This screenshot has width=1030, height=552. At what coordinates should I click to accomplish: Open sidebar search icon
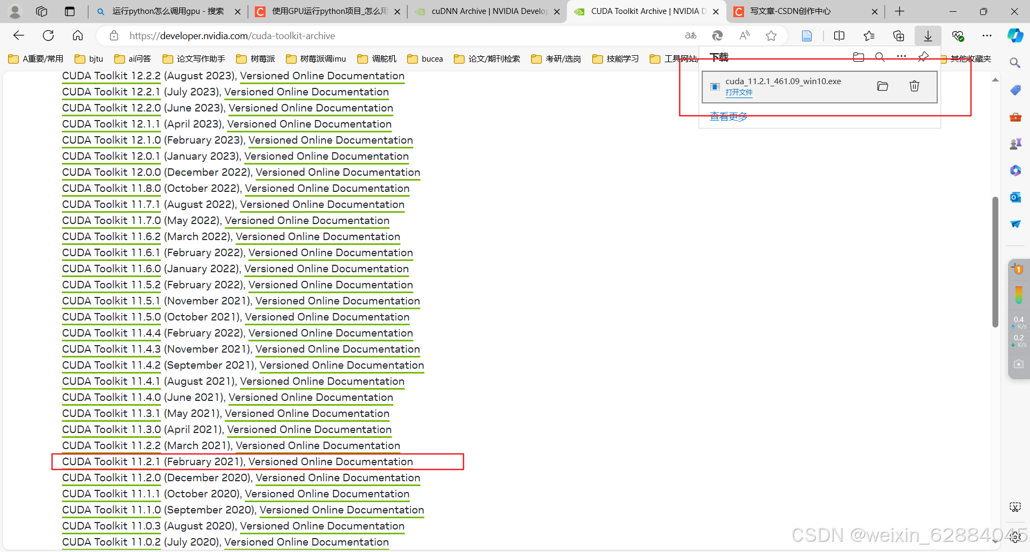point(1015,63)
